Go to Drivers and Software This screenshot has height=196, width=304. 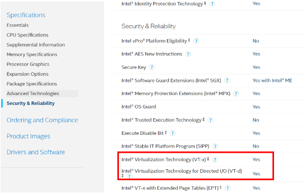point(36,152)
